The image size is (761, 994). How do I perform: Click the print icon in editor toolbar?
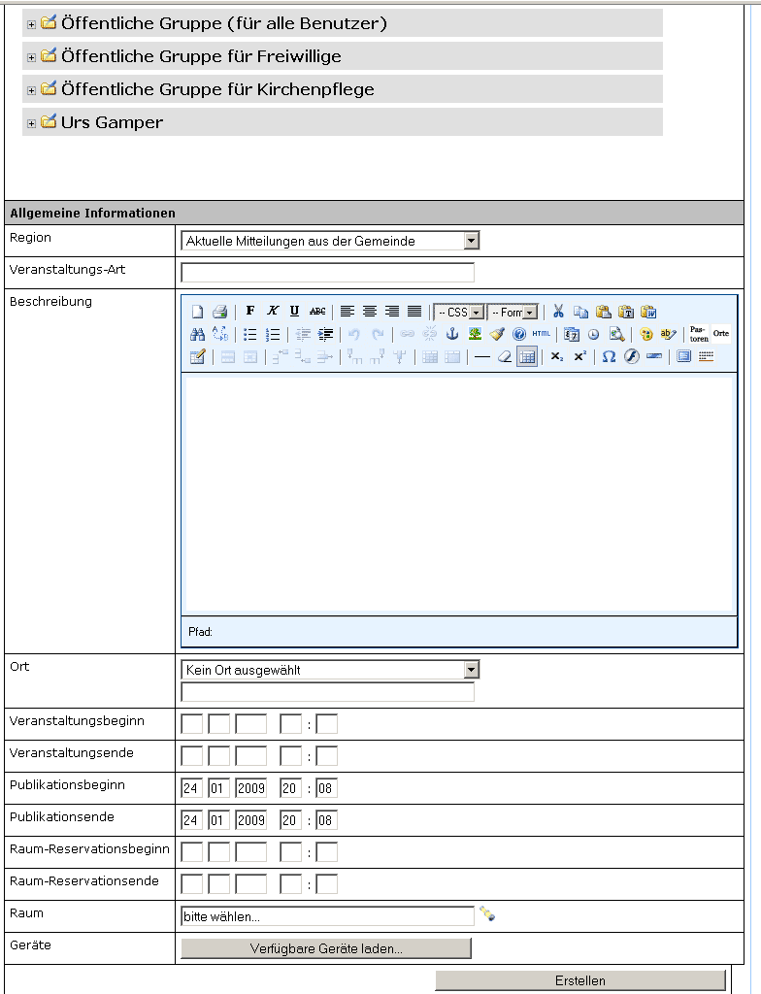(219, 312)
